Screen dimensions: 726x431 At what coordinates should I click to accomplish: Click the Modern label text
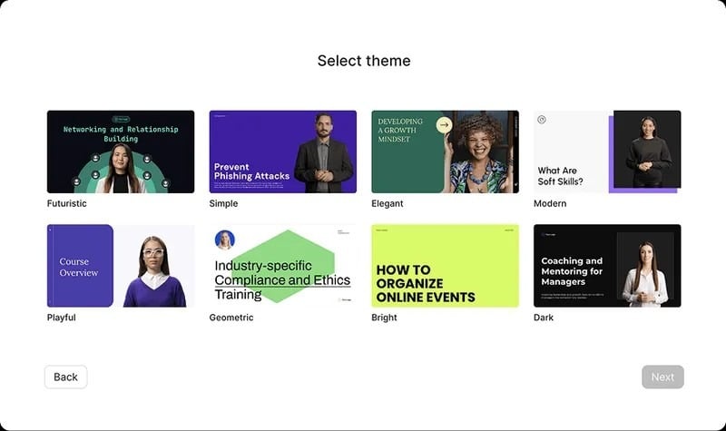coord(550,203)
